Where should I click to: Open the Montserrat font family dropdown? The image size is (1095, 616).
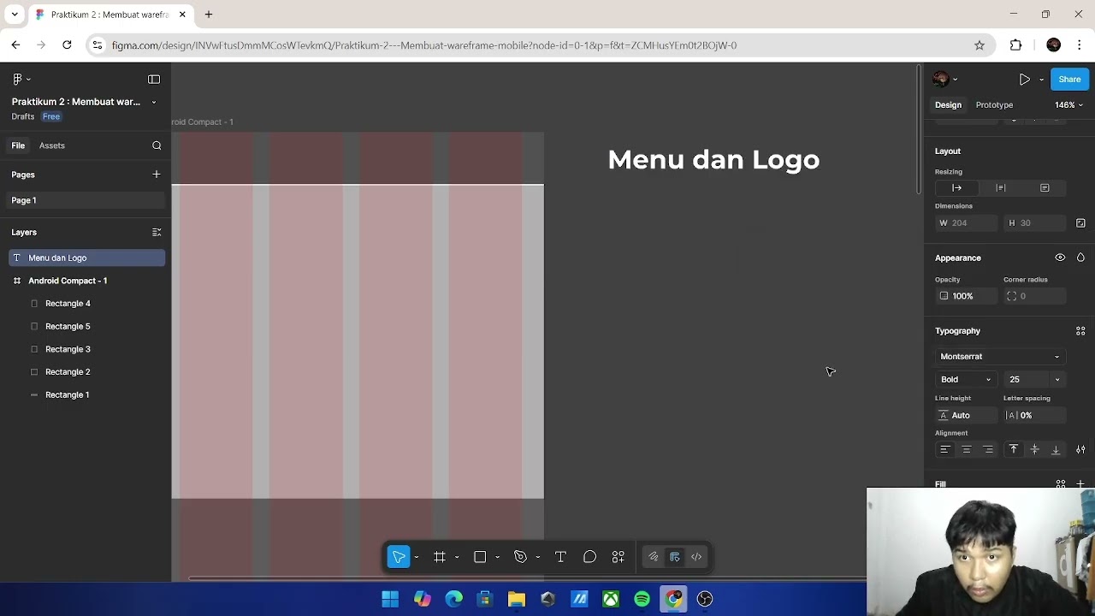click(1000, 357)
